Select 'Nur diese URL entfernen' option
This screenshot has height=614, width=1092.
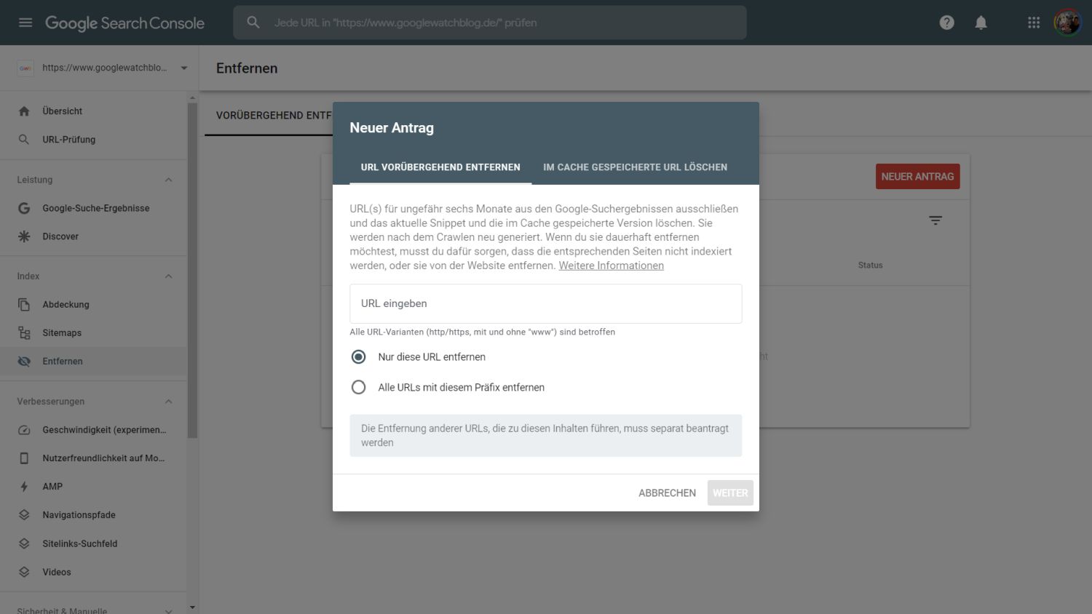[358, 357]
